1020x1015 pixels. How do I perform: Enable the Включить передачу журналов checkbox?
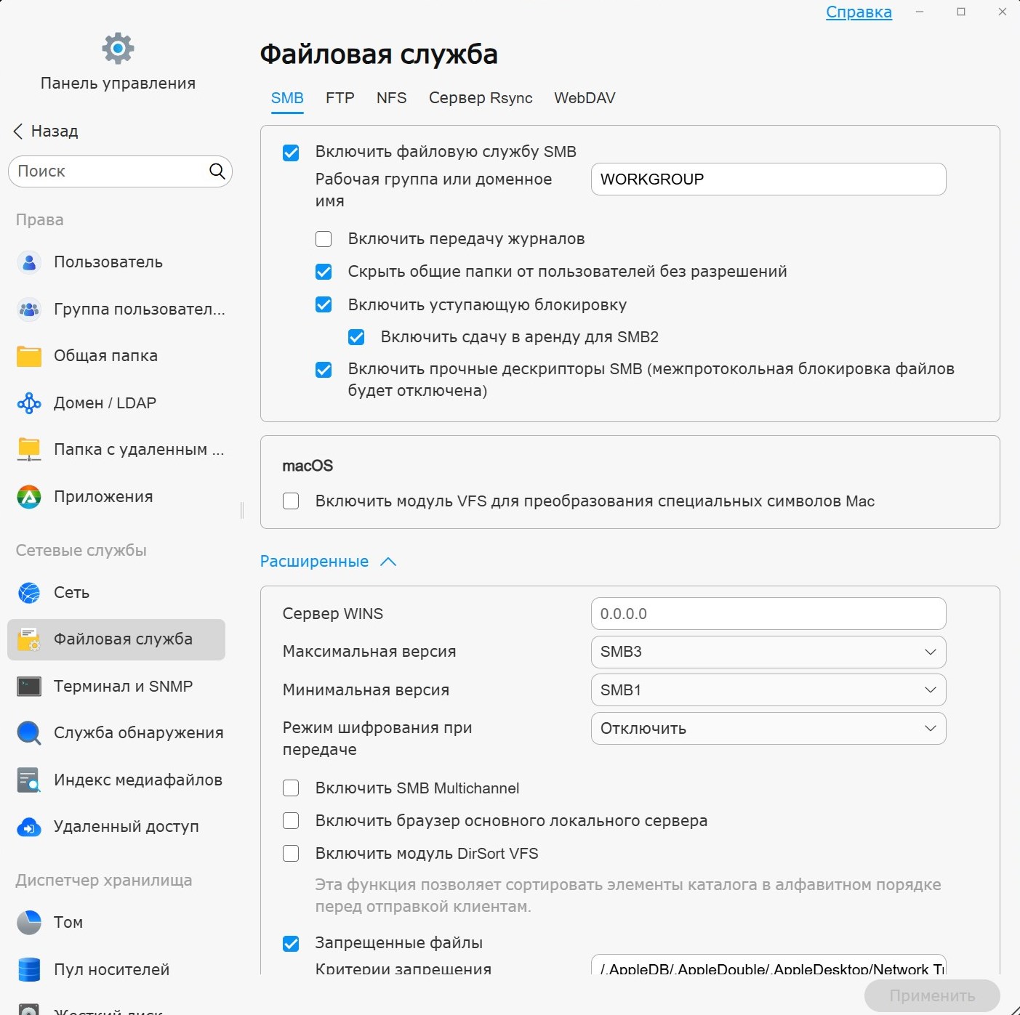click(x=324, y=239)
